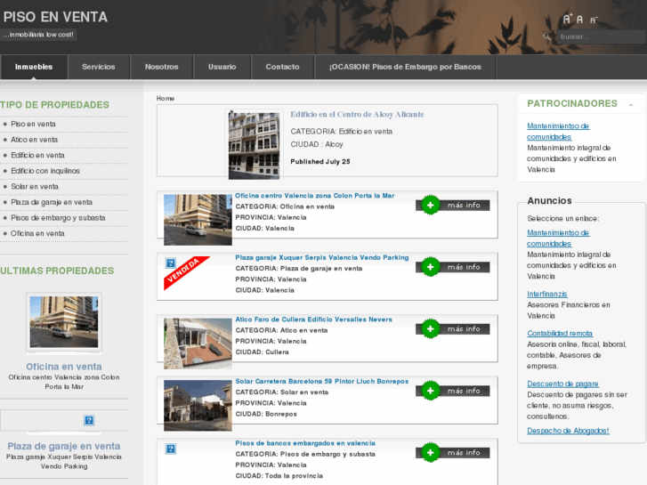This screenshot has height=485, width=647.
Task: Open ¡OCASION! Pisos de Embargo por Bancos menu
Action: (x=405, y=67)
